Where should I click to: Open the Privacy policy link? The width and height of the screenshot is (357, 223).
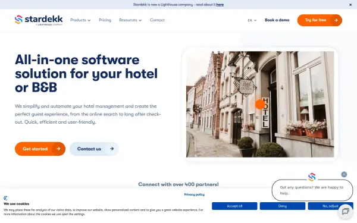coord(195,194)
